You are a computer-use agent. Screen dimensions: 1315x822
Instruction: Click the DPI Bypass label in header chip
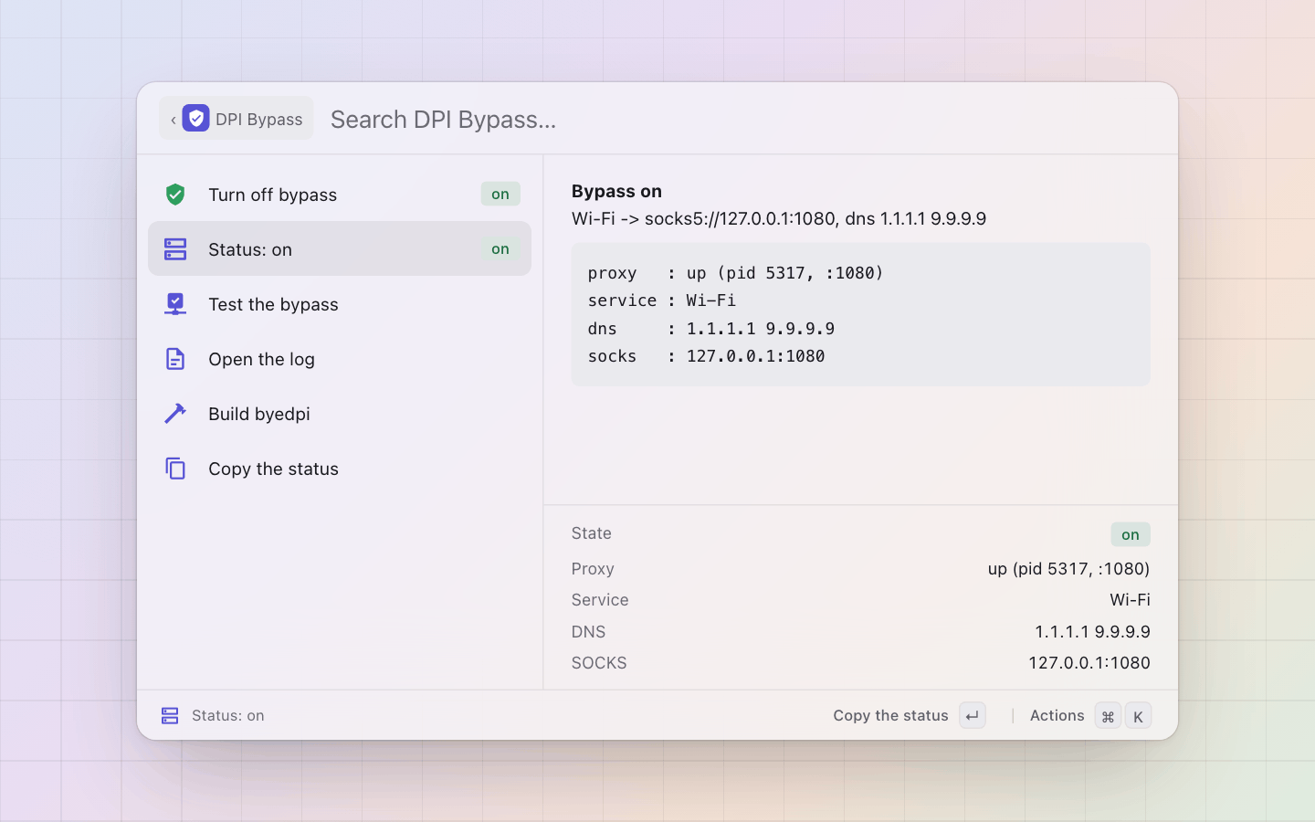tap(258, 119)
